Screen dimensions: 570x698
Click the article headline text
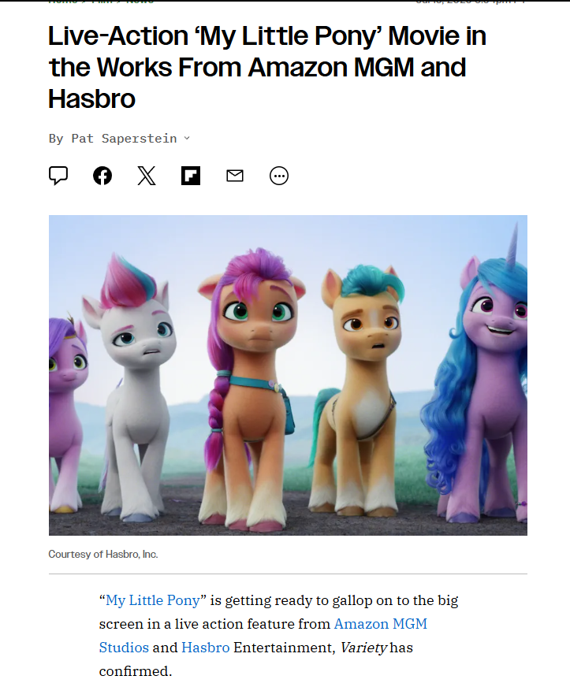pos(267,67)
